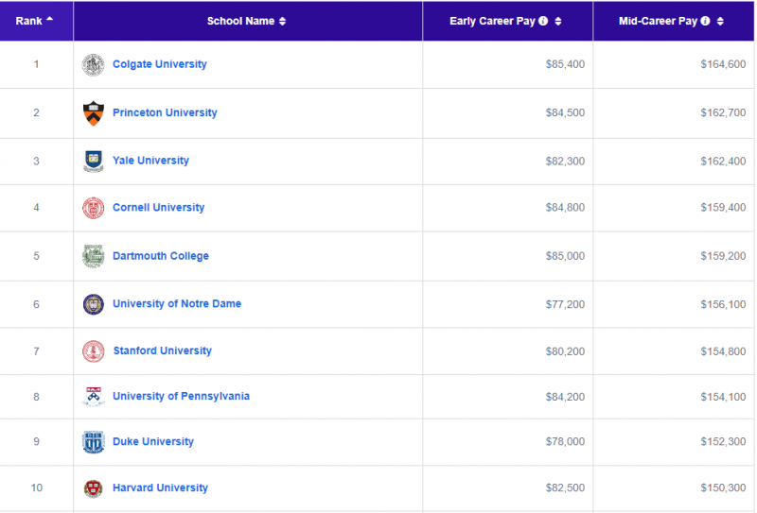Click the Harvard University crest logo

pyautogui.click(x=93, y=487)
